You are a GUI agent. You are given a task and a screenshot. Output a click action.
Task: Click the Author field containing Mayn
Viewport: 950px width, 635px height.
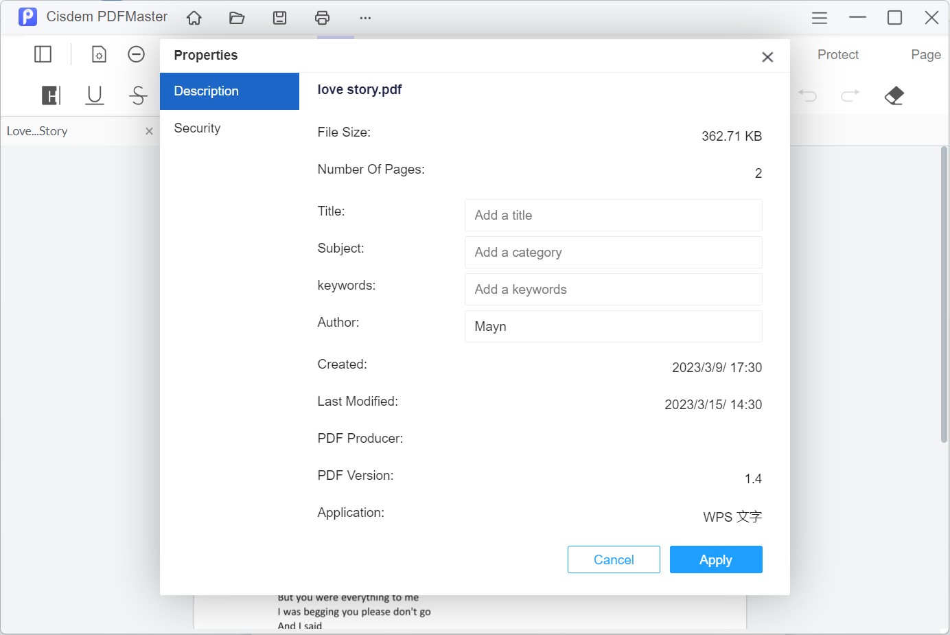point(613,326)
